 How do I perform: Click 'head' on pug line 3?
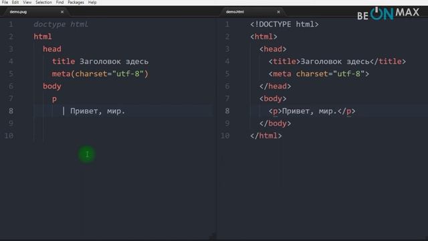coord(52,49)
